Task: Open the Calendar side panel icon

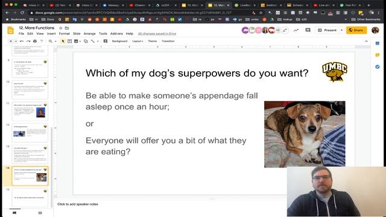Action: [377, 43]
